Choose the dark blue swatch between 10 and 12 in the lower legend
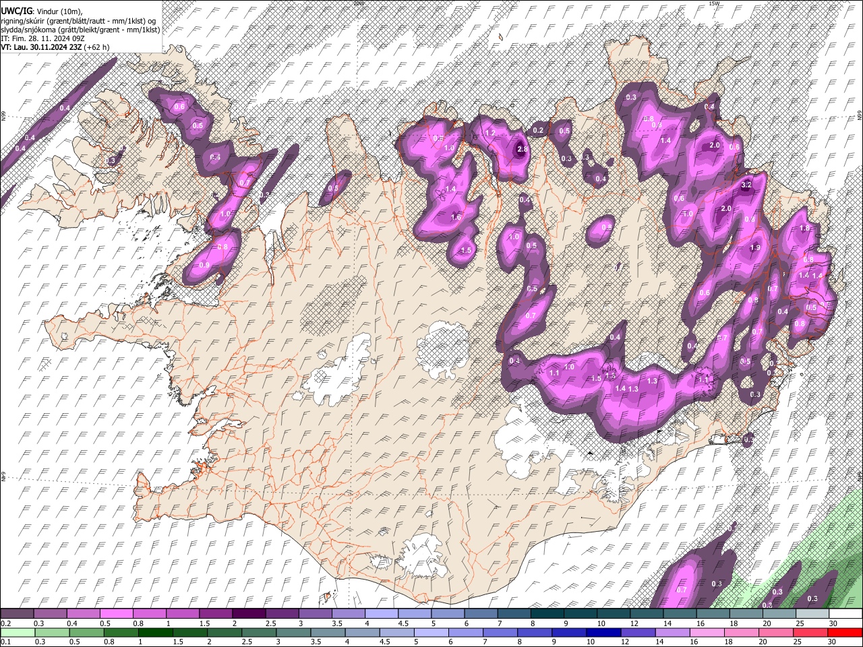This screenshot has width=863, height=647. 603,632
